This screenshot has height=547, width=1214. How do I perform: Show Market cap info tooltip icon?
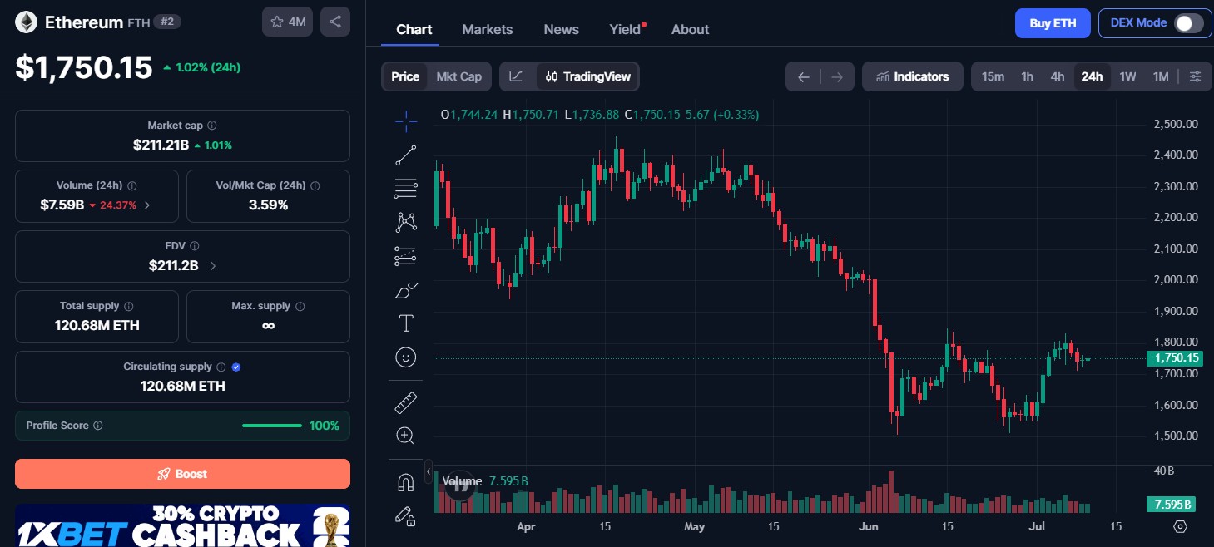211,126
